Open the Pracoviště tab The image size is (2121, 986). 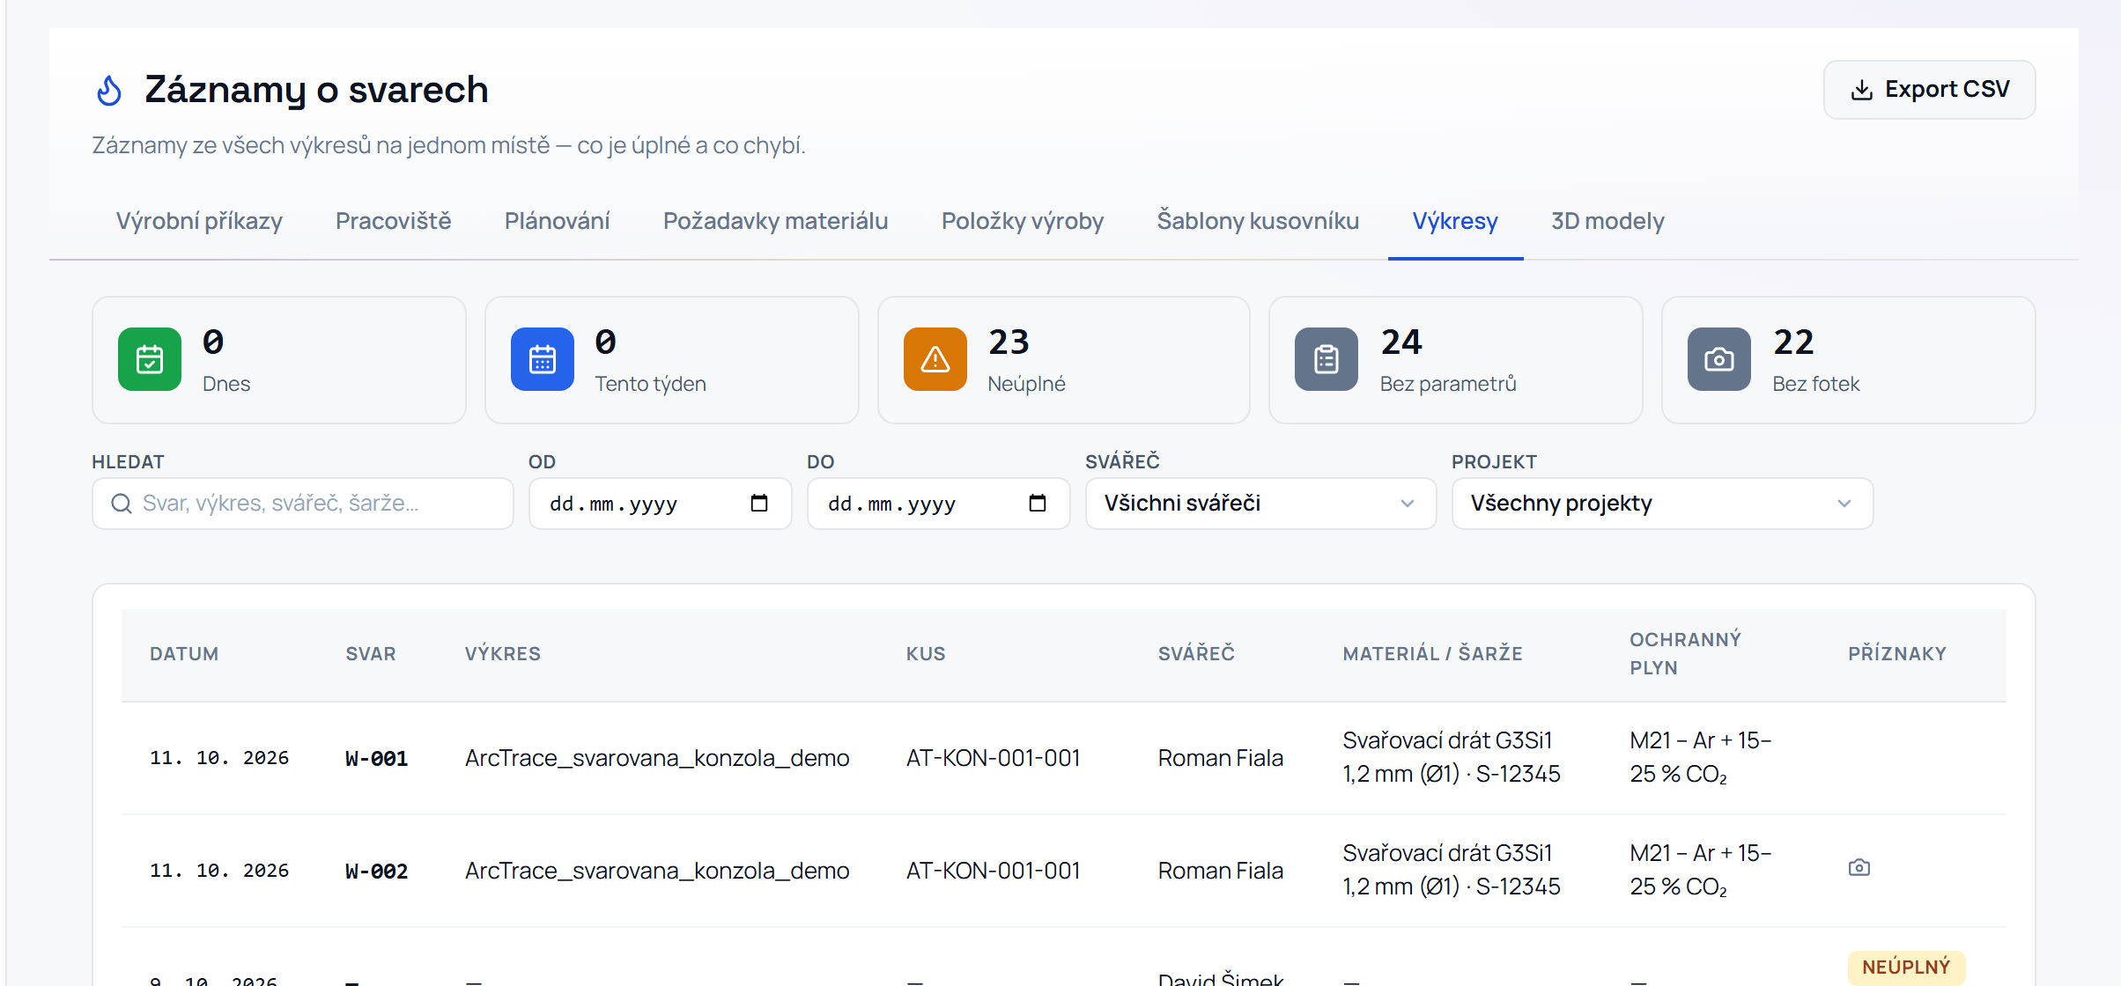tap(394, 221)
